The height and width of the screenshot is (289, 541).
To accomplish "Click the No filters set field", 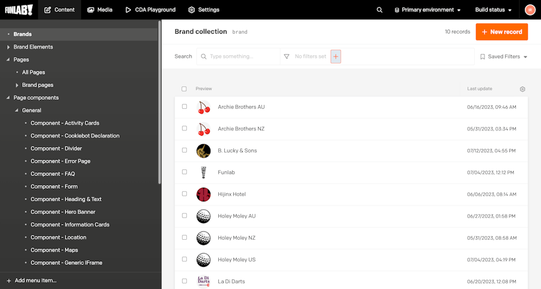I will (x=310, y=56).
